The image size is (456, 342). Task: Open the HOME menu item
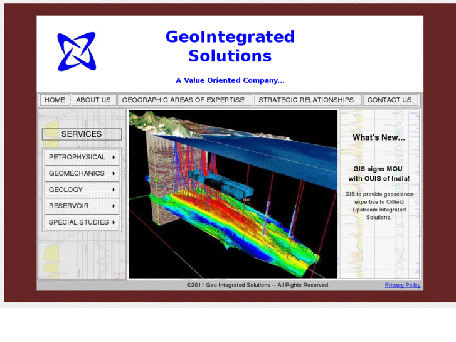(x=55, y=100)
